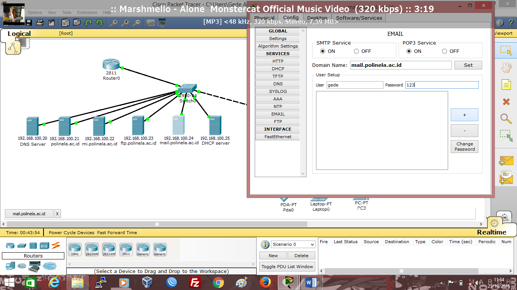
Task: Open the Scenario 0 dropdown
Action: point(293,244)
